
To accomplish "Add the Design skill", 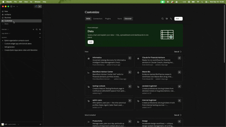I will [x=179, y=122].
